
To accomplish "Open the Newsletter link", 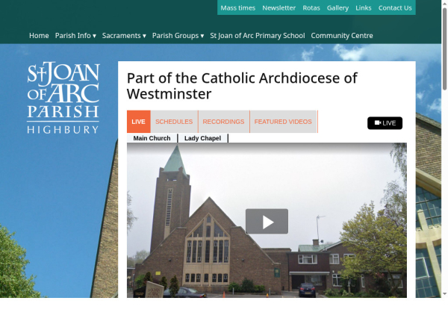I will [279, 8].
